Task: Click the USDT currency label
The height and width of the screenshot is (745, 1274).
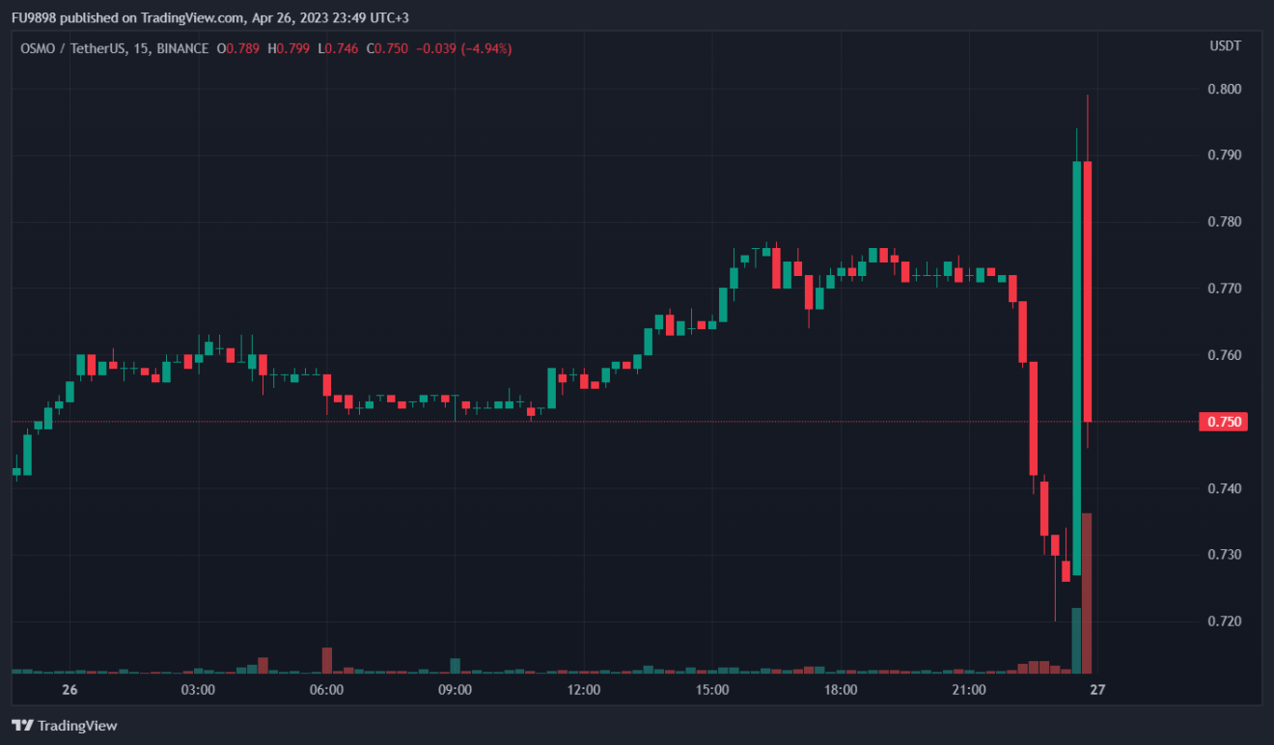Action: point(1225,46)
